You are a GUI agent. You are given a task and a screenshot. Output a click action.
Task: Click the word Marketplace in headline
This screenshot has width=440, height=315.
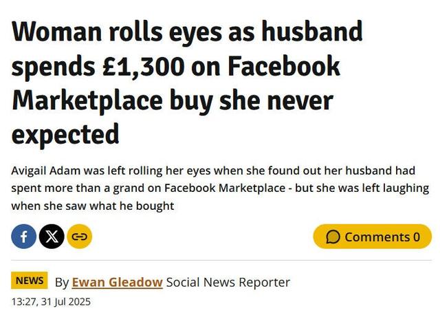click(x=87, y=101)
